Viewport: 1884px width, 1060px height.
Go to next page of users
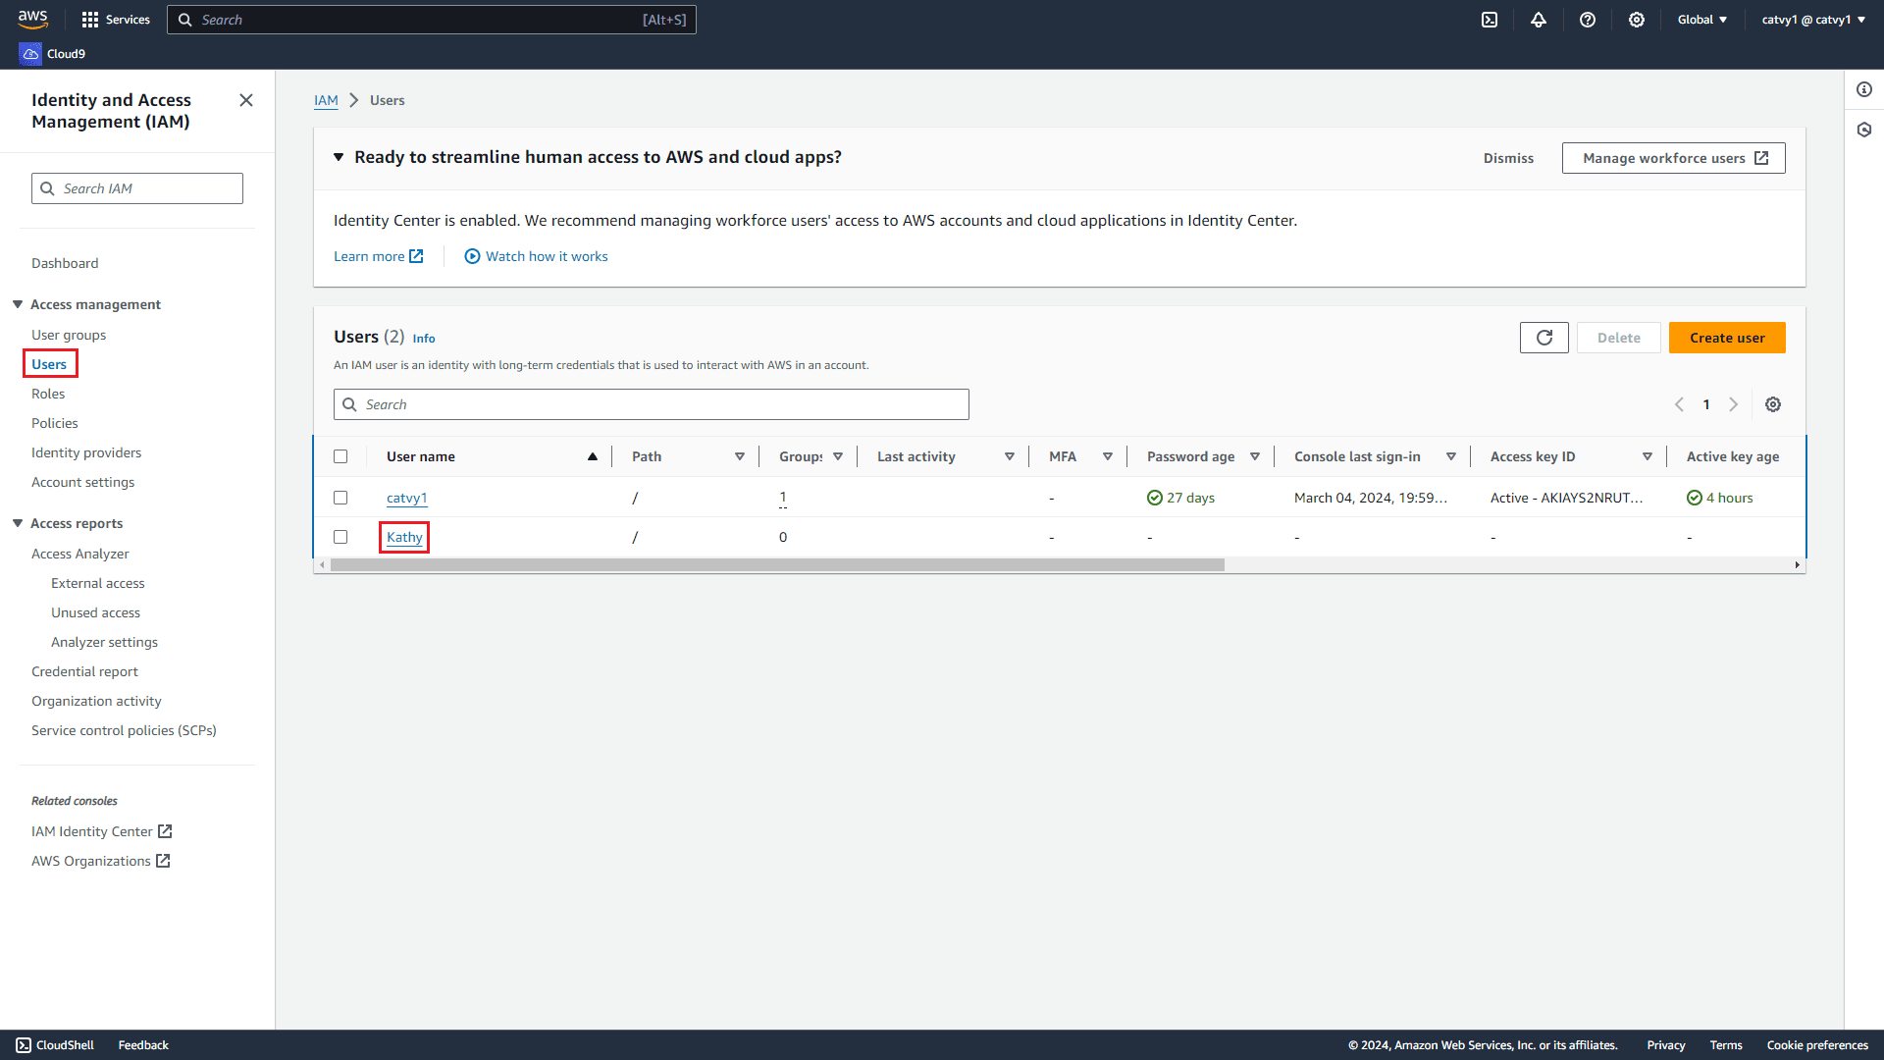[x=1734, y=404]
